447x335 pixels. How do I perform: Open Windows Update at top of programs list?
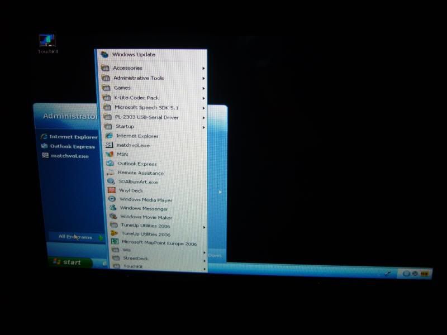point(134,55)
